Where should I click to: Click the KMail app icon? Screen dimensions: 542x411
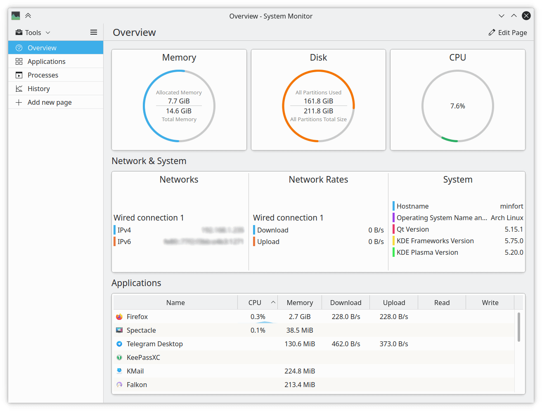(x=119, y=371)
